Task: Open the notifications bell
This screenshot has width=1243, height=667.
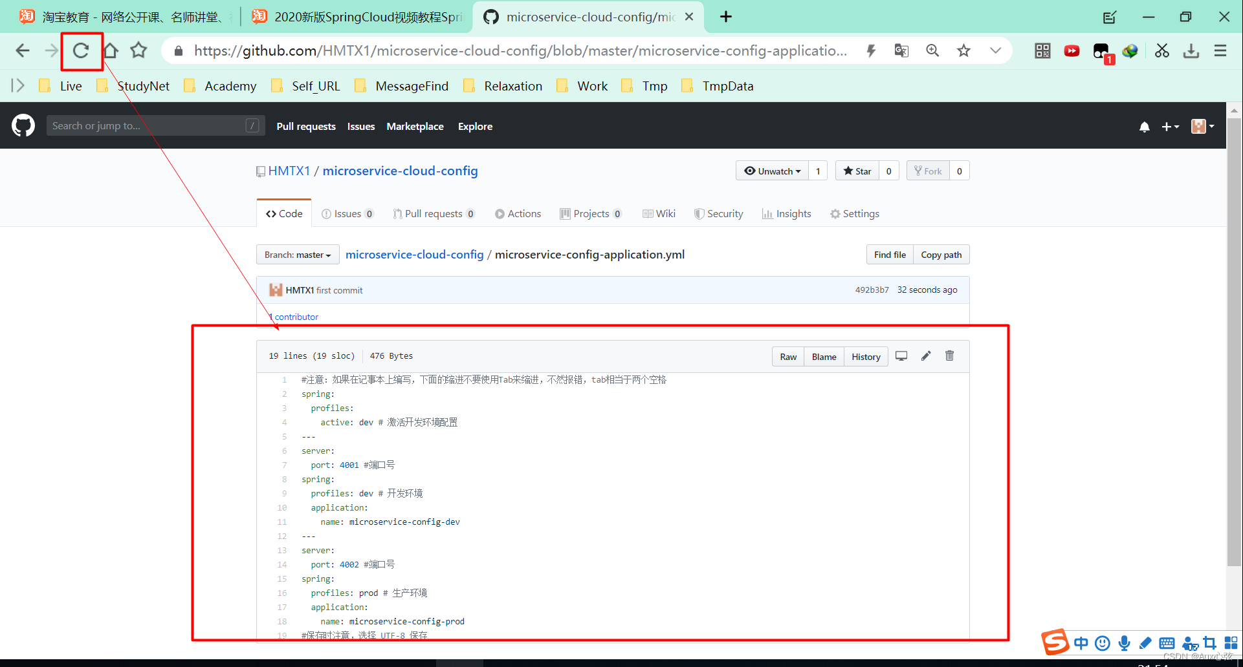Action: (1144, 127)
